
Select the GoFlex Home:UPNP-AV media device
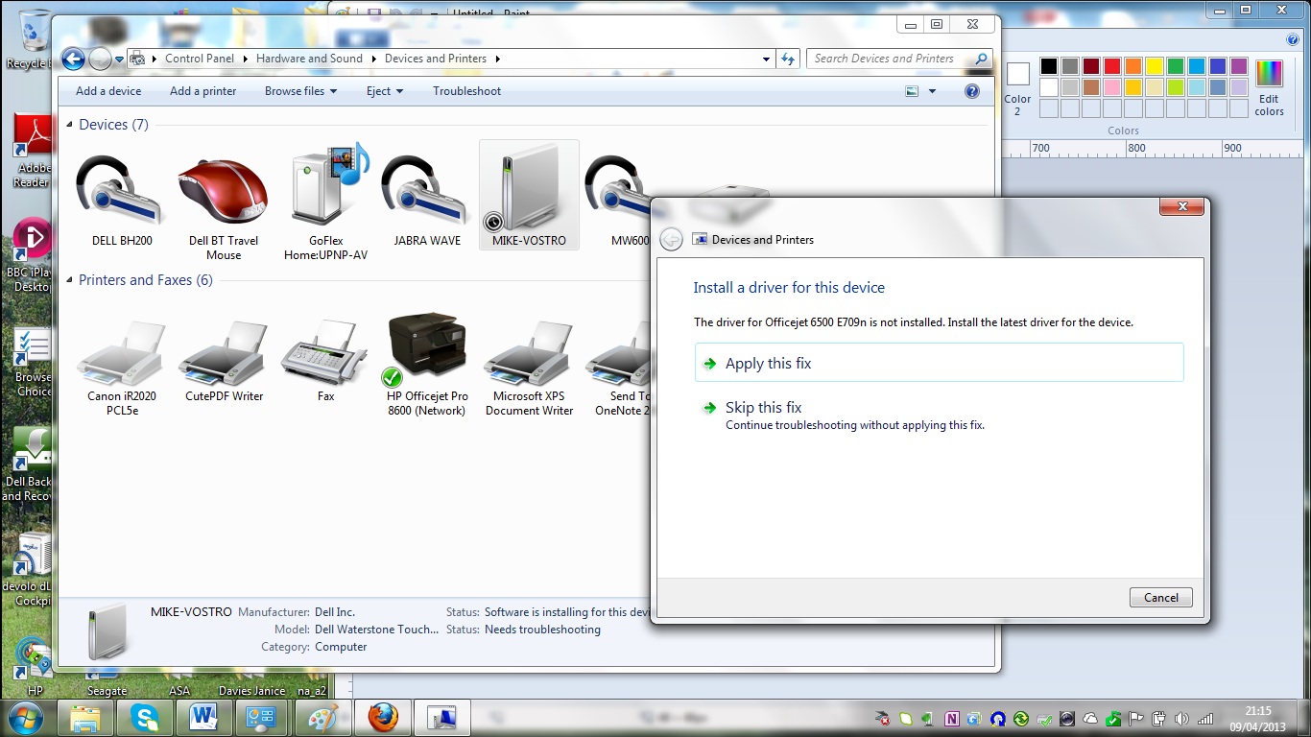pyautogui.click(x=326, y=203)
